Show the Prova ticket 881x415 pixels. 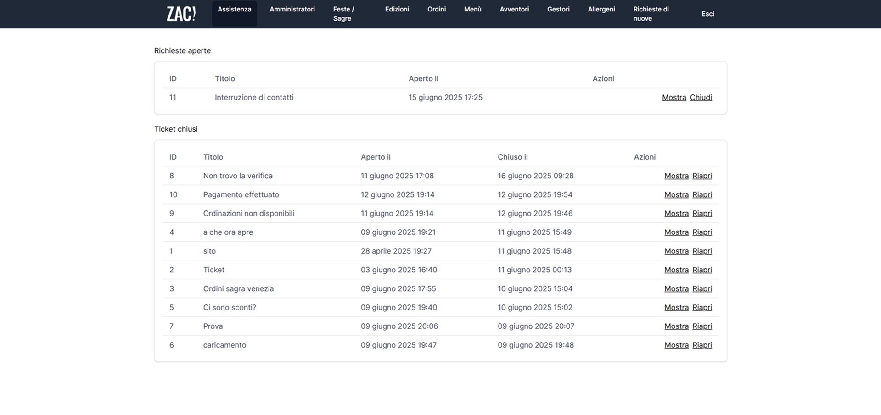[676, 326]
